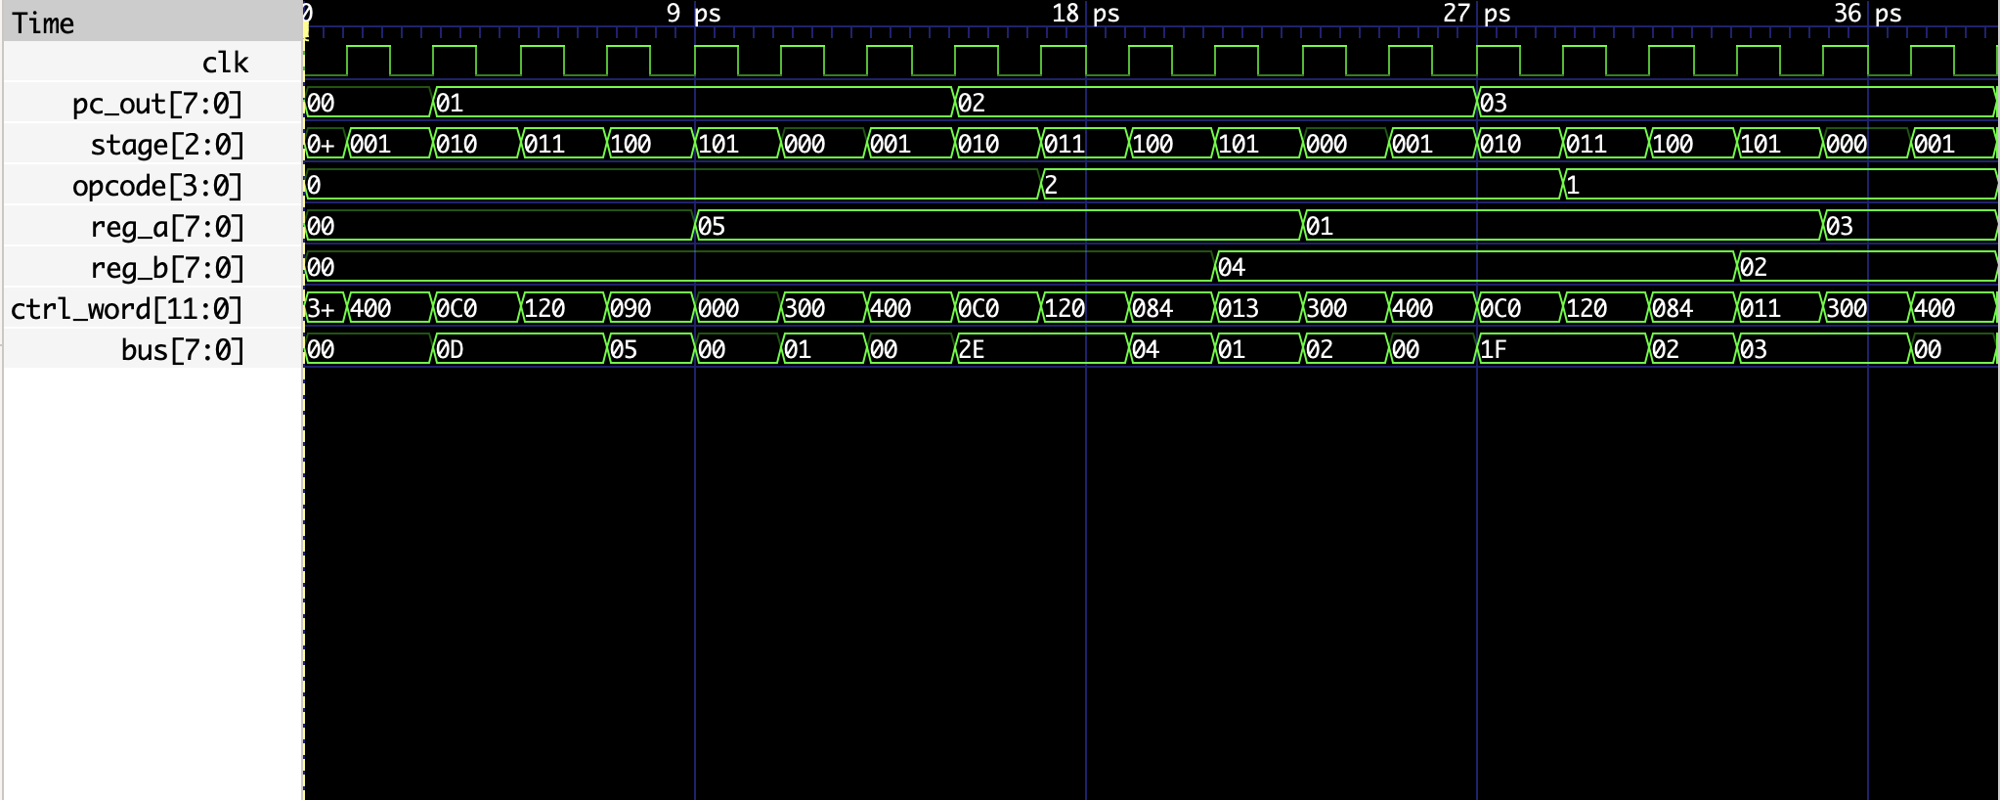
Task: Click bus value 03 segment
Action: tap(1823, 349)
